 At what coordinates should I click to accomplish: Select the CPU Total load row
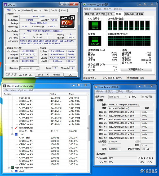24,138
